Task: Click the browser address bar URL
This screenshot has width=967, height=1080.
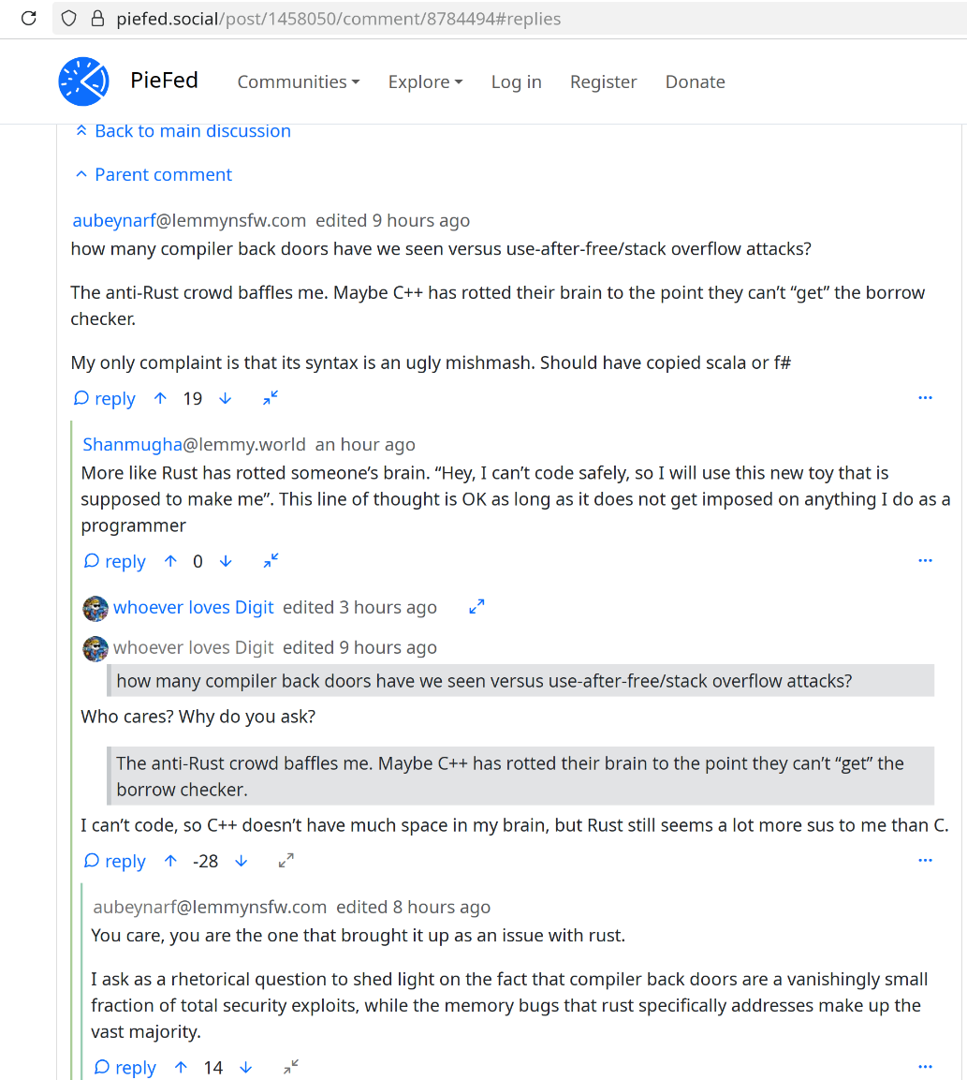Action: click(338, 18)
